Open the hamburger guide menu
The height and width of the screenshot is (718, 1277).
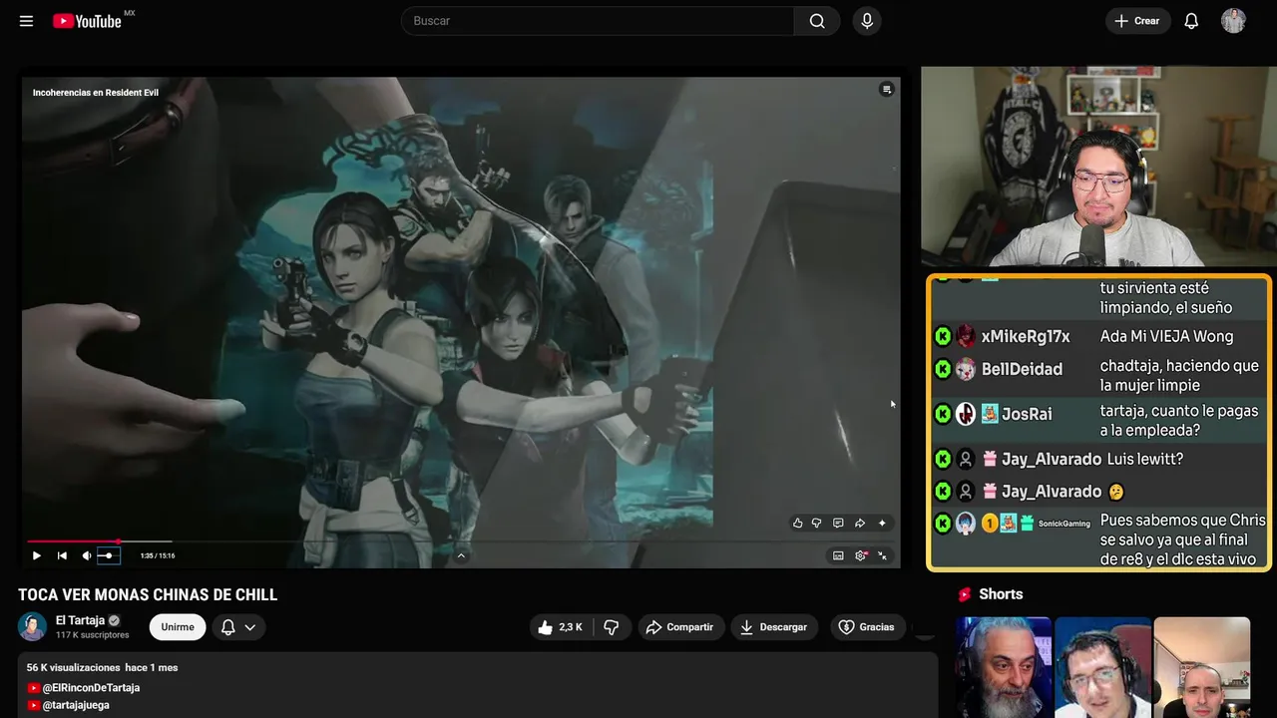point(26,21)
